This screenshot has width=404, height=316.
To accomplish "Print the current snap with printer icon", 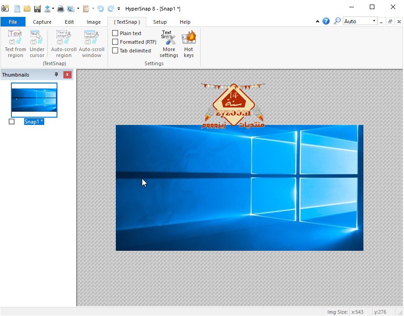I will [61, 9].
